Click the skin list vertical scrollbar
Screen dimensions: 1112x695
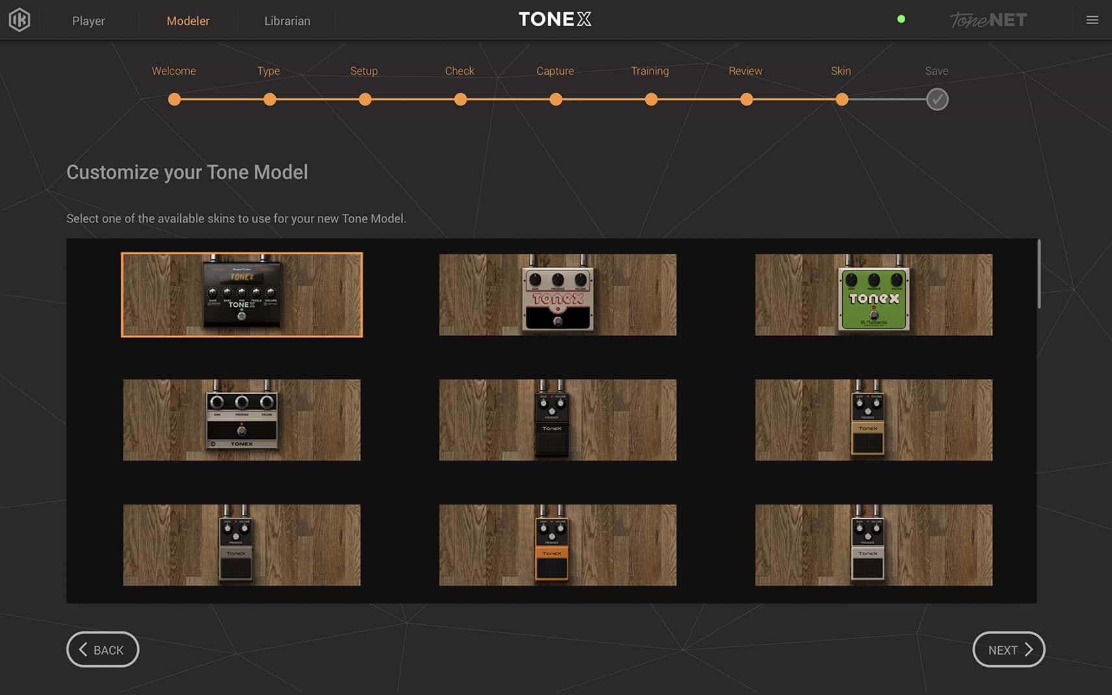1039,274
